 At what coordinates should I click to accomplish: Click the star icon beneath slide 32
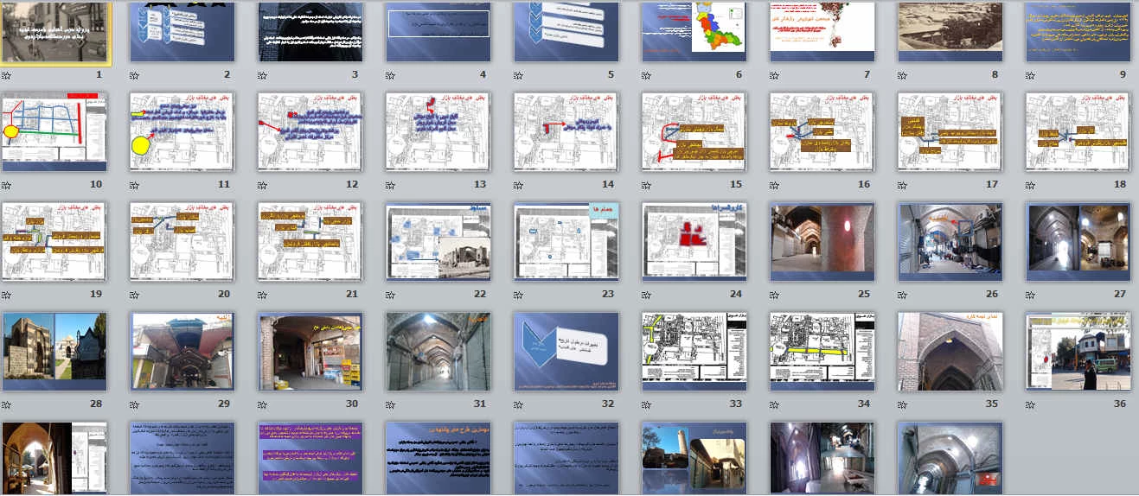tap(519, 404)
